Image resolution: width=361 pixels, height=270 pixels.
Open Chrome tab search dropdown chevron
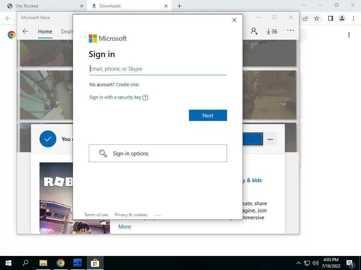(x=304, y=5)
